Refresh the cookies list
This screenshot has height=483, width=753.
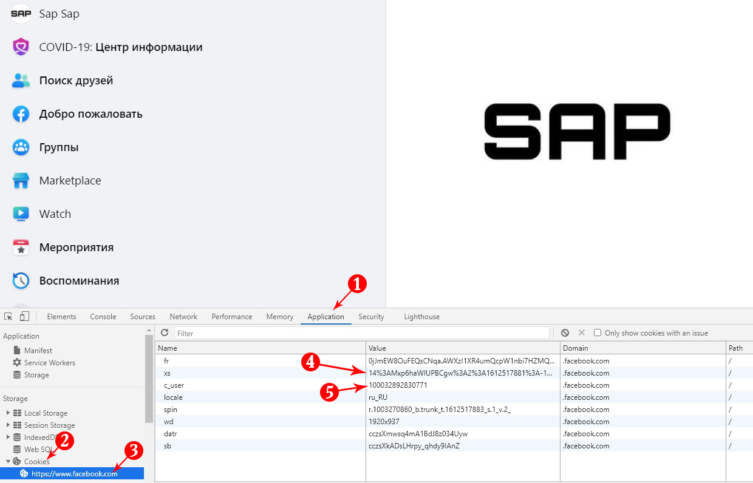click(x=165, y=333)
